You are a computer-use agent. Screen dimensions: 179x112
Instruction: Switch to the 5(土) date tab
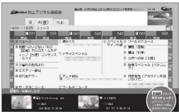pos(61,22)
